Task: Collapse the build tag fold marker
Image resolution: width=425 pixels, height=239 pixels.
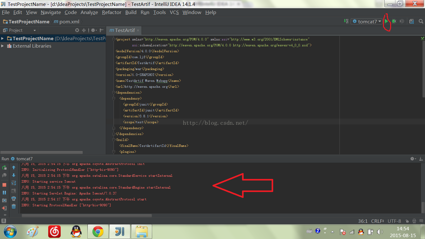Action: point(113,140)
